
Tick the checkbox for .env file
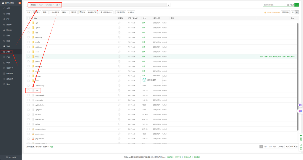tap(29, 90)
